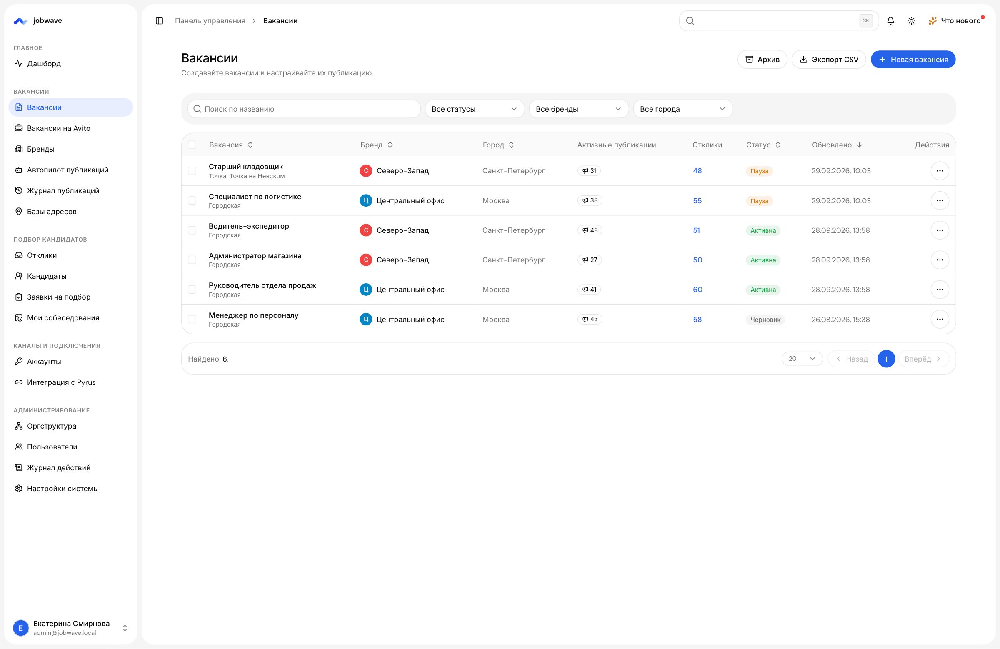The image size is (1000, 649).
Task: Open actions menu for Руководитель отдела продаж
Action: (x=940, y=290)
